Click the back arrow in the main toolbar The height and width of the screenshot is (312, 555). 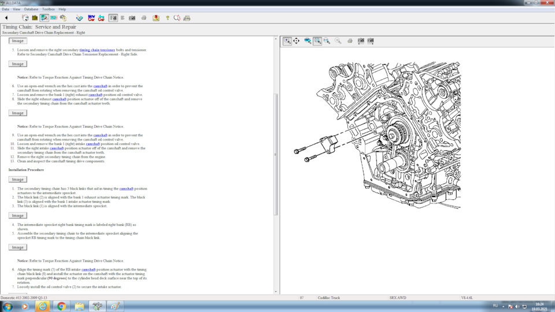(6, 18)
